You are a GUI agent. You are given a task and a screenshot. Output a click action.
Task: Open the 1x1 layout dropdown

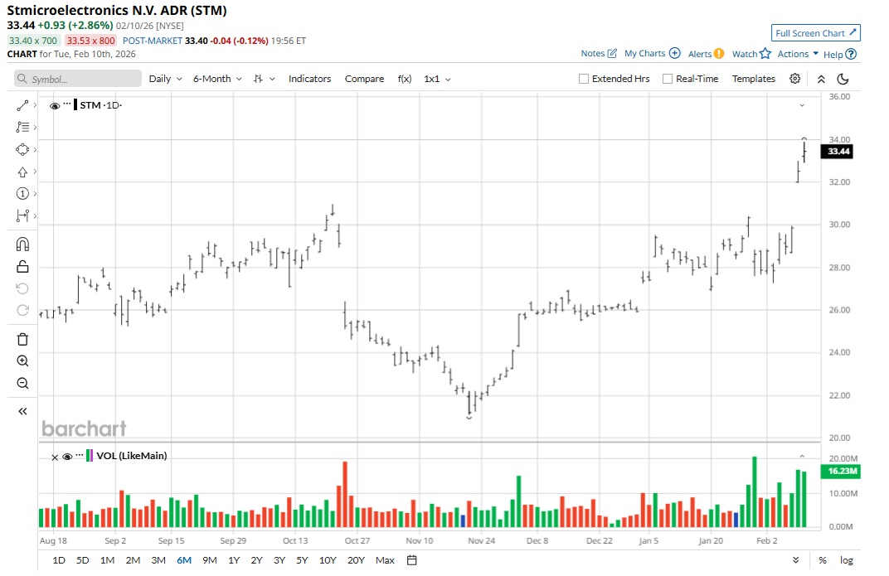(x=437, y=79)
